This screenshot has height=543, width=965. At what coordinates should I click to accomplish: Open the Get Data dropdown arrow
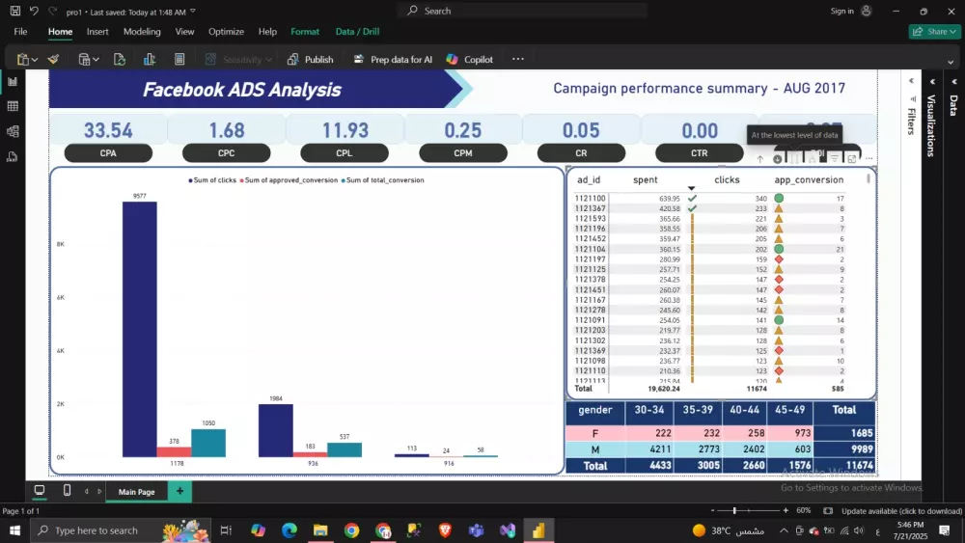point(96,60)
